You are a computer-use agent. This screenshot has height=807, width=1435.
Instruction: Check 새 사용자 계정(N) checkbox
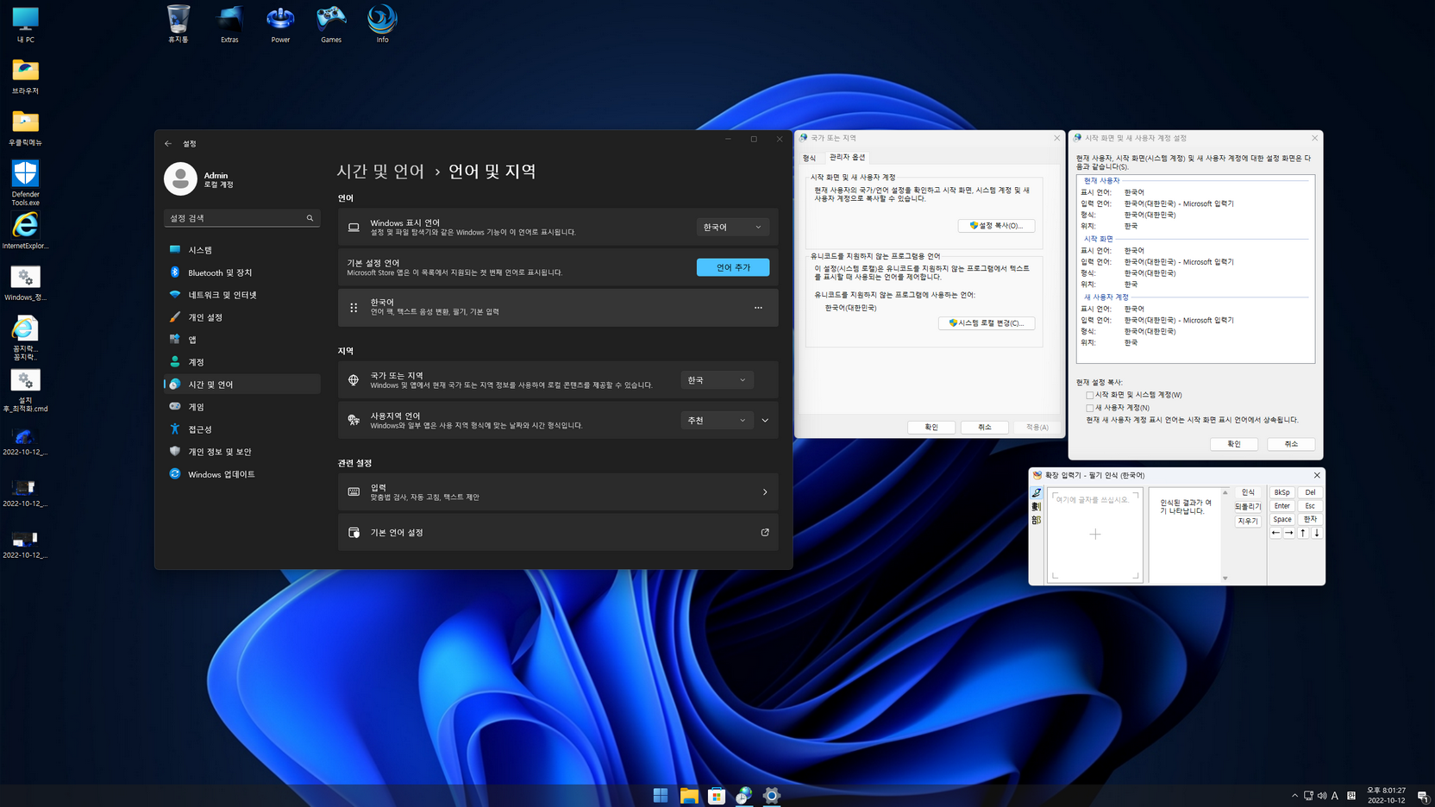[1090, 408]
